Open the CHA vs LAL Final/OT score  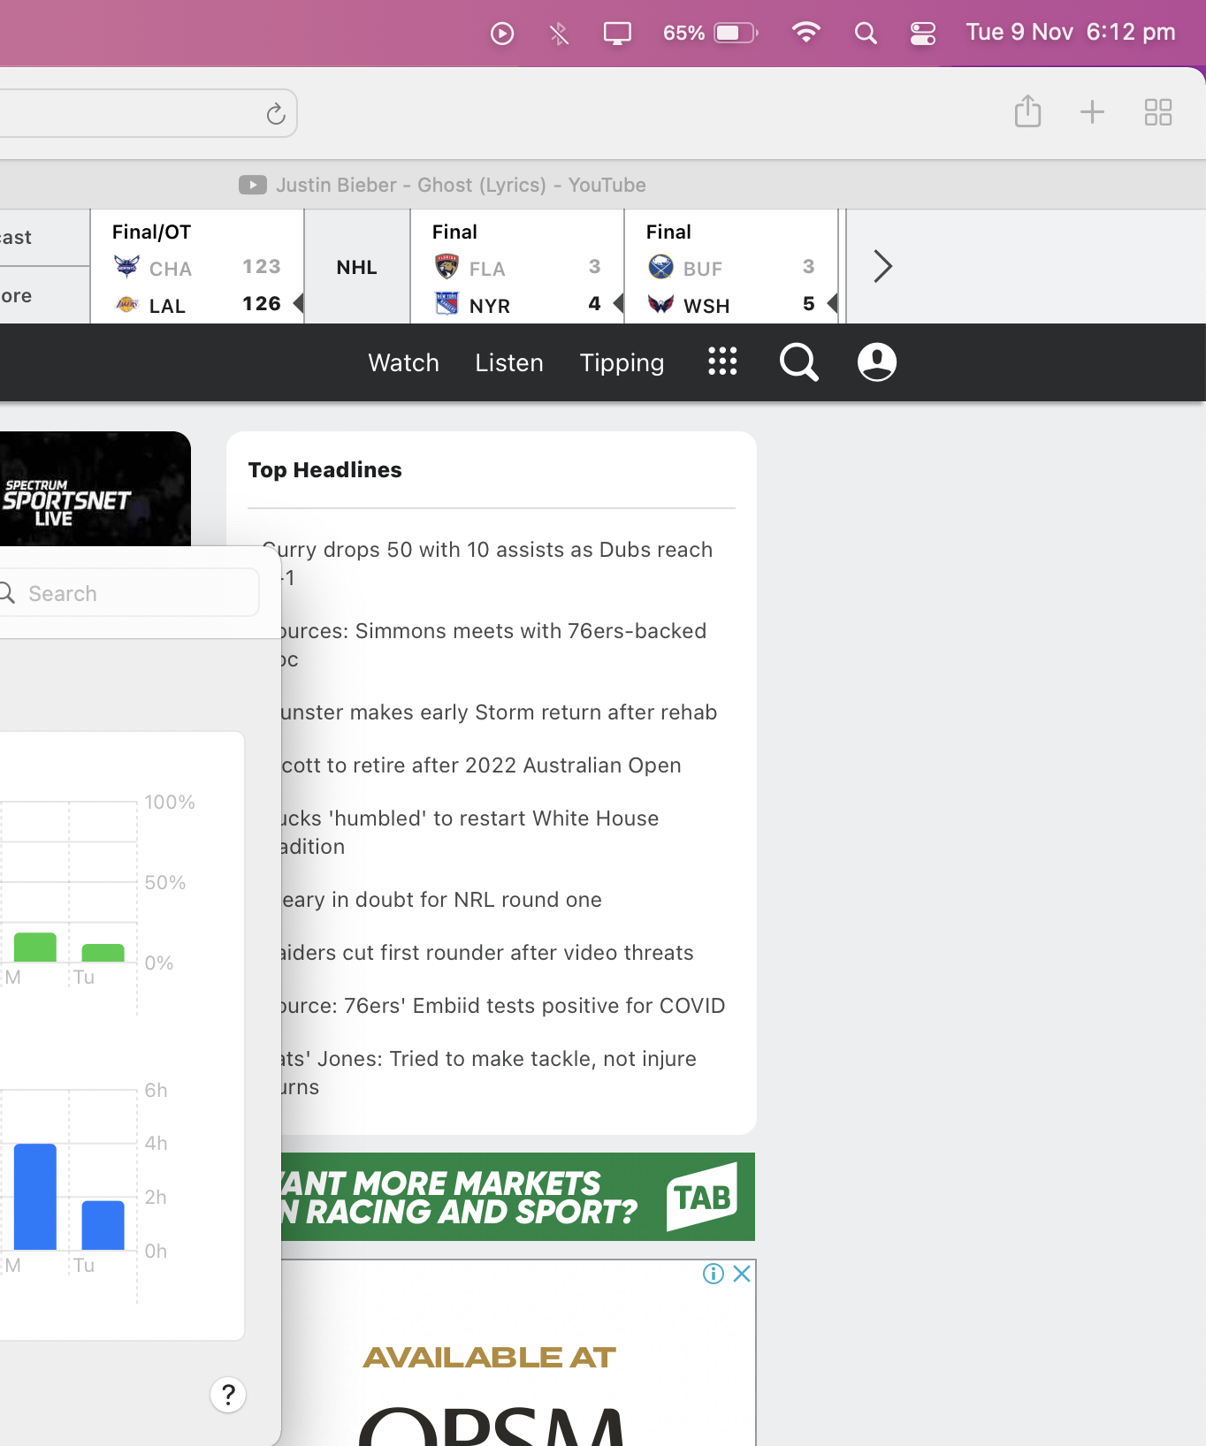197,267
